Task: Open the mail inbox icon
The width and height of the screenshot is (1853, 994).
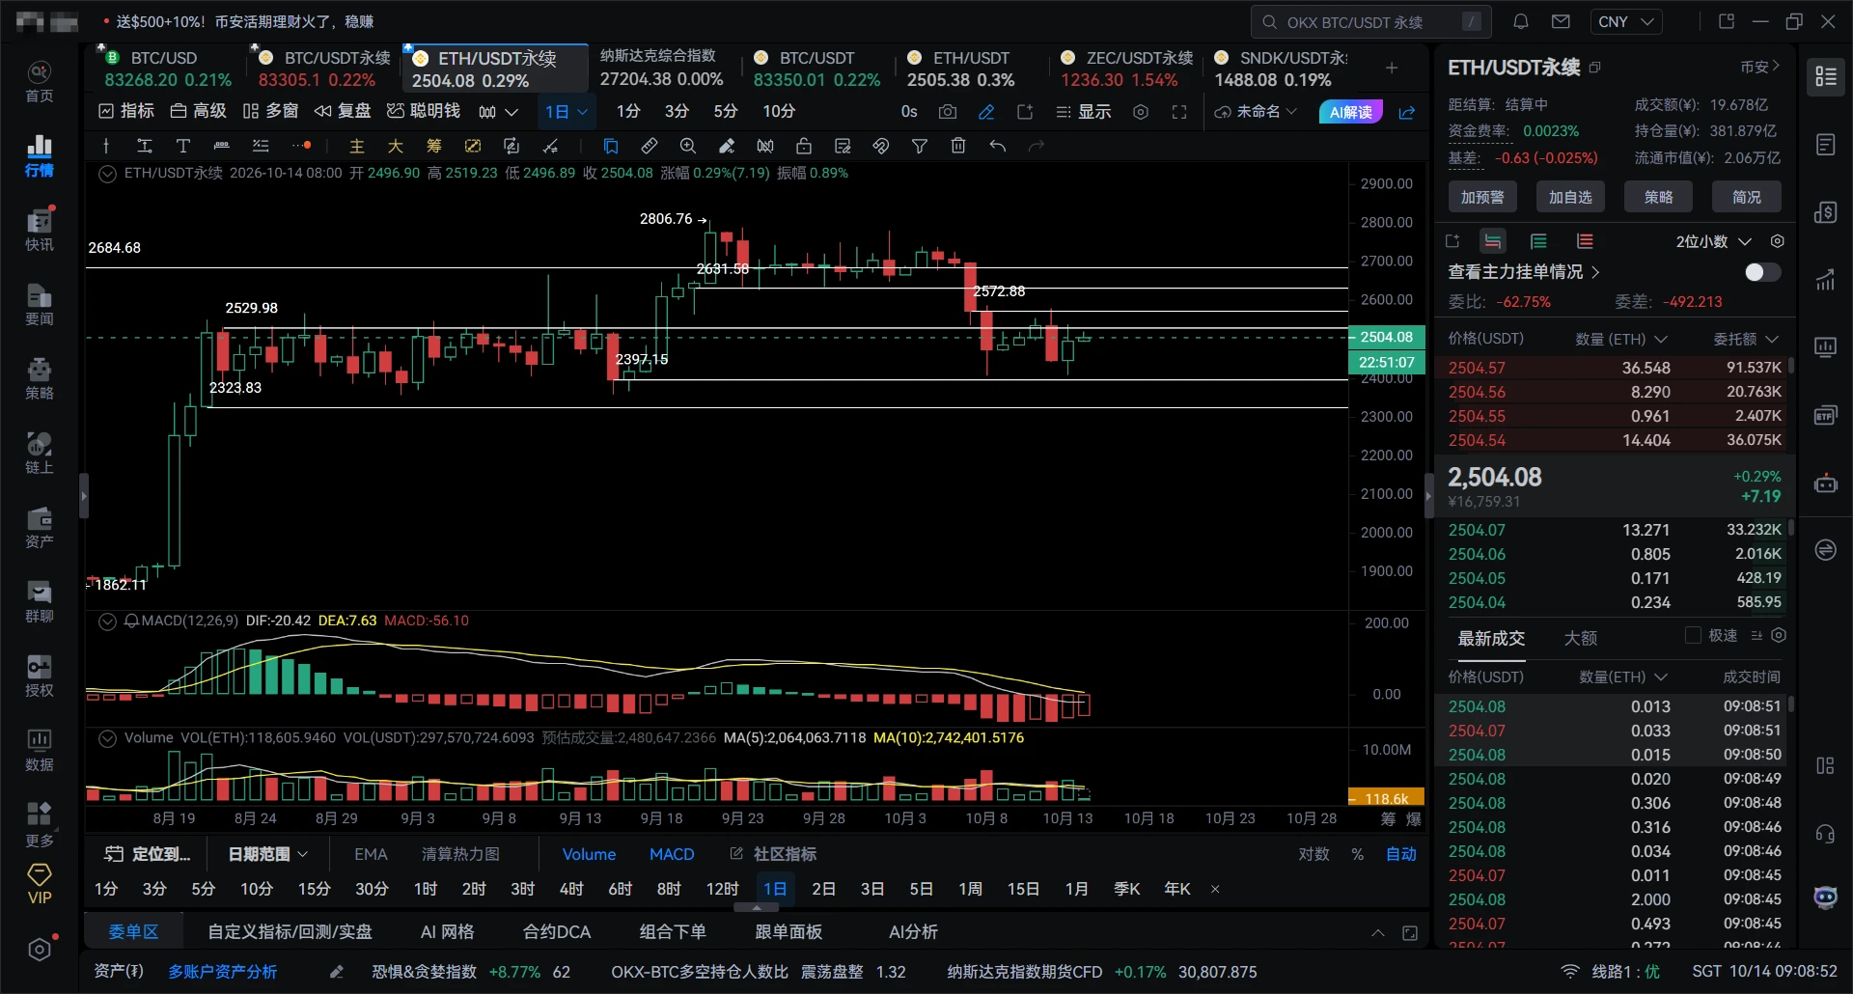Action: pyautogui.click(x=1561, y=21)
